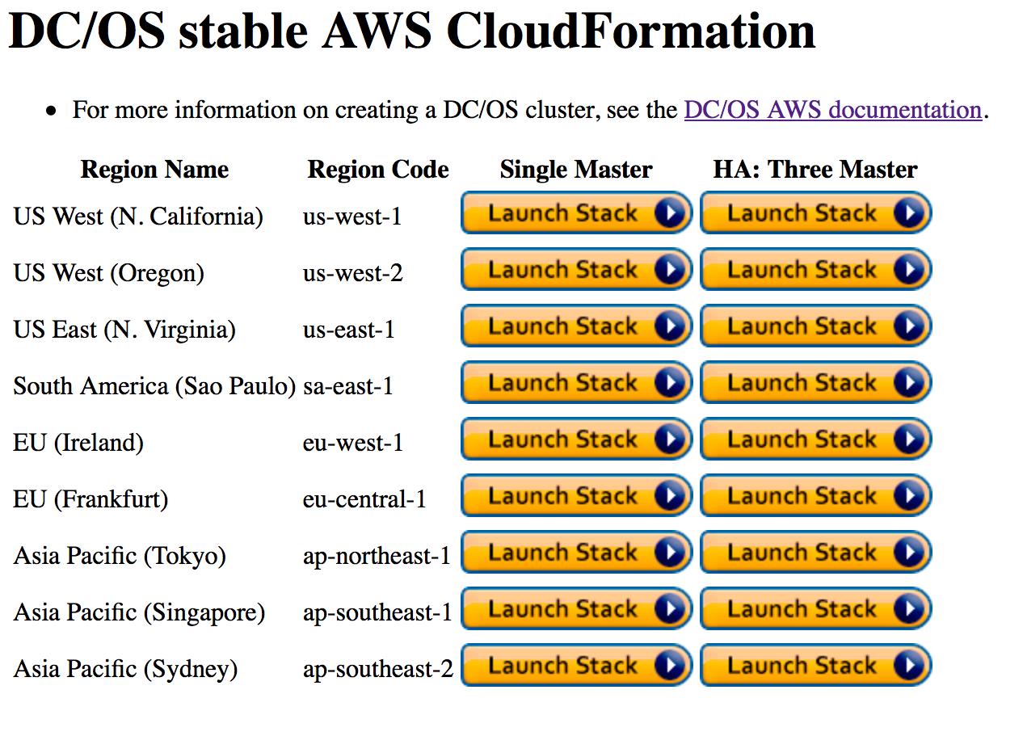Click the ap-northeast-1 region code
Viewport: 1023px width, 732px height.
(x=377, y=556)
